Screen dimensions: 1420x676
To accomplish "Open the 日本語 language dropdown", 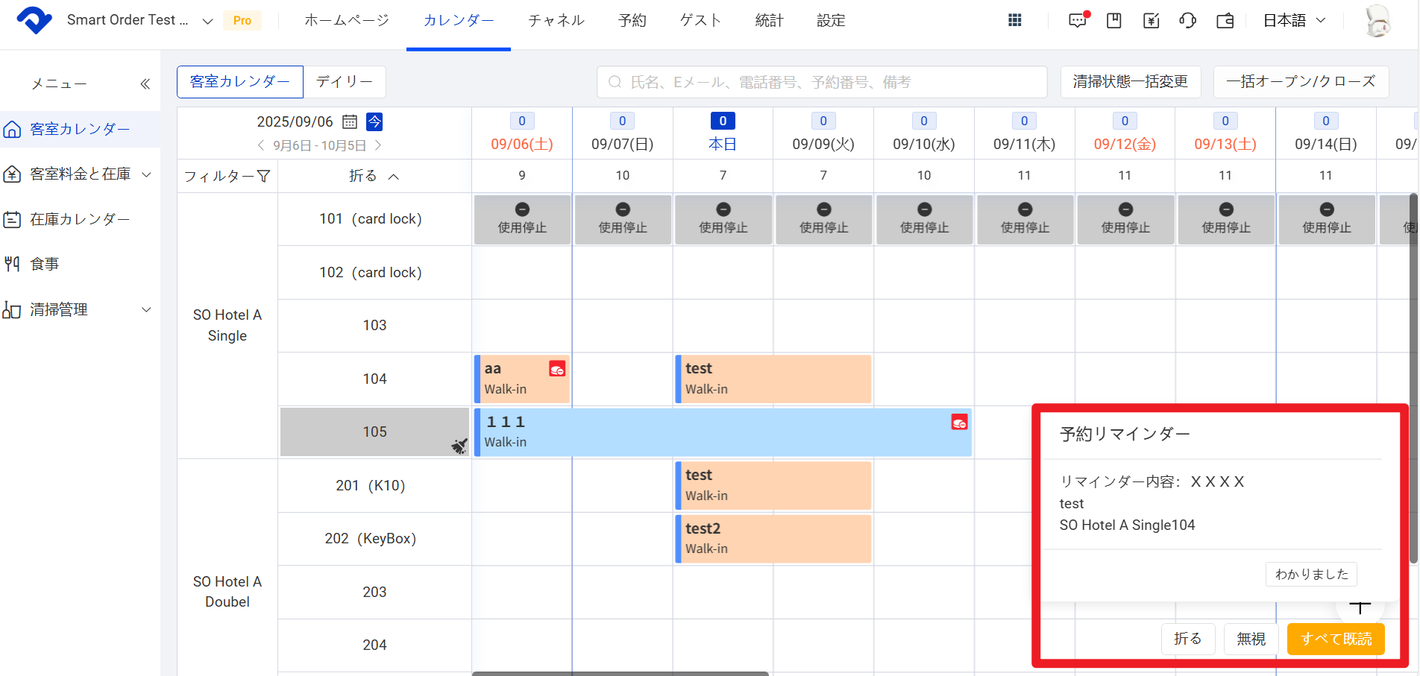I will click(x=1294, y=21).
